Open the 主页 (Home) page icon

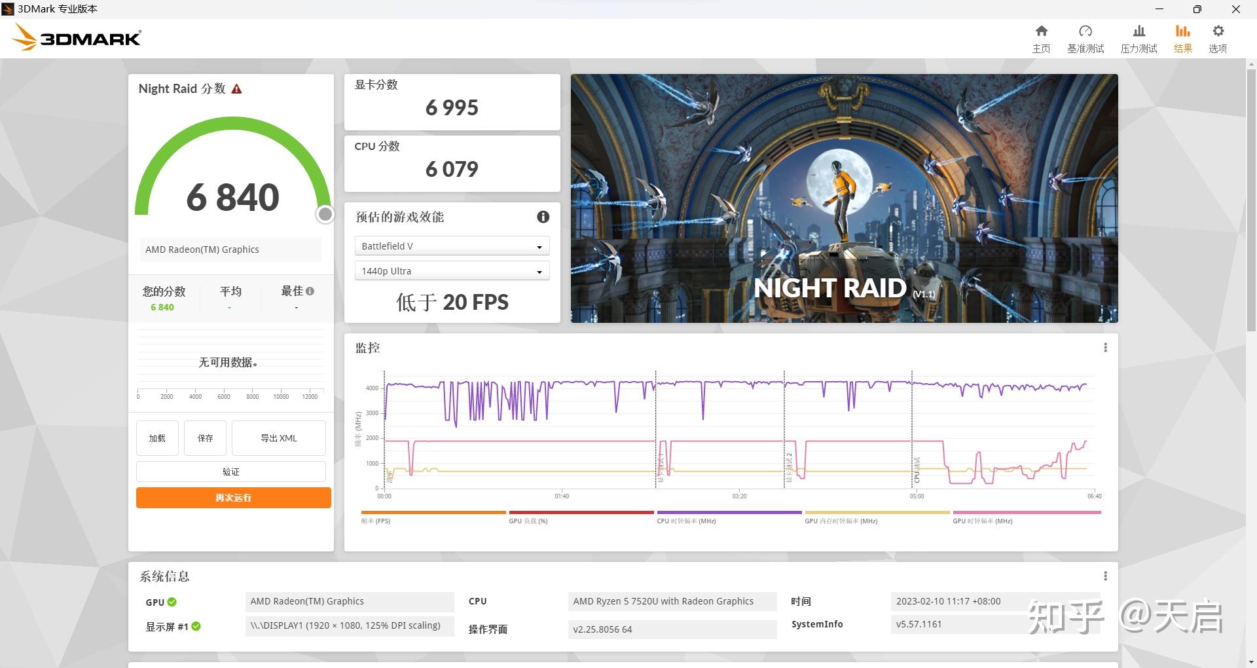pyautogui.click(x=1041, y=37)
